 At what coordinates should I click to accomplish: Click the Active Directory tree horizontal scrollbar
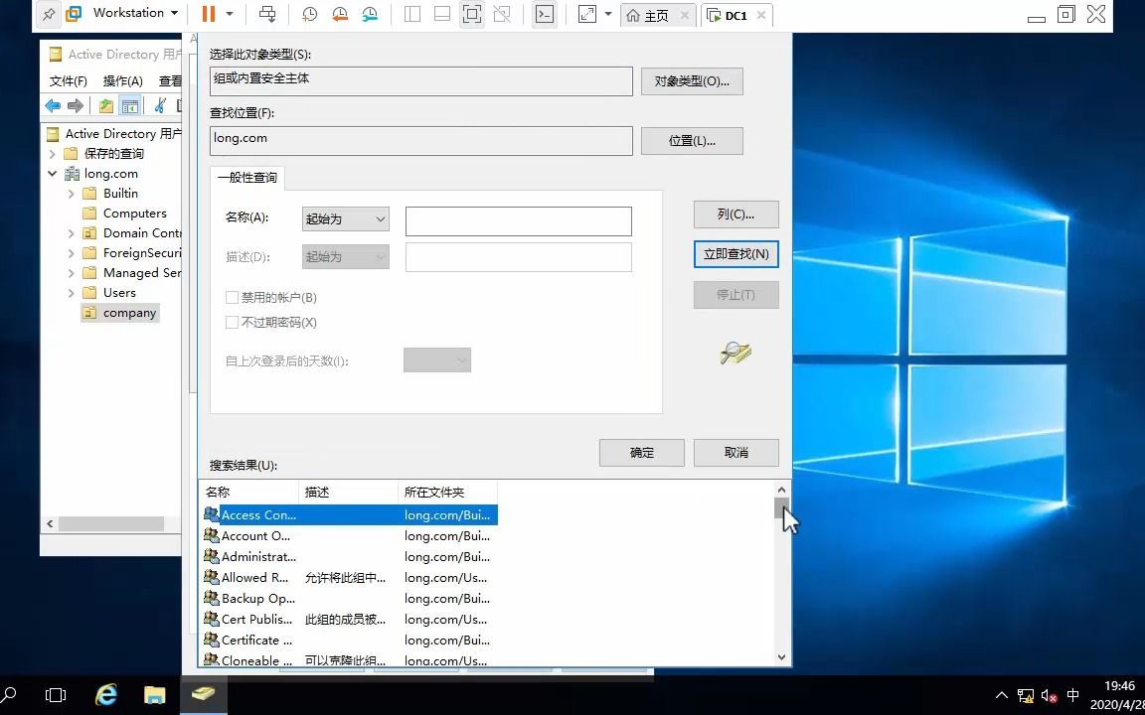click(110, 524)
